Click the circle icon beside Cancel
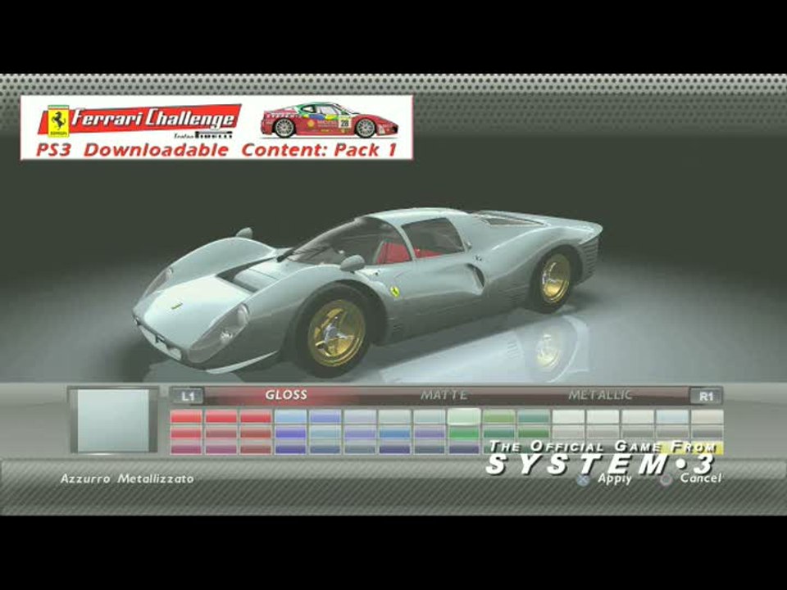This screenshot has height=590, width=787. coord(666,480)
